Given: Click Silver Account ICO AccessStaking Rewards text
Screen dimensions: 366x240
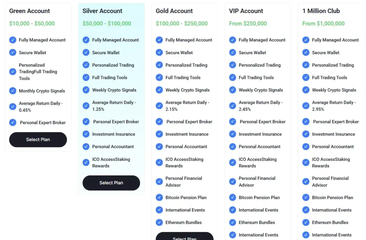Looking at the screenshot, I should (x=111, y=162).
